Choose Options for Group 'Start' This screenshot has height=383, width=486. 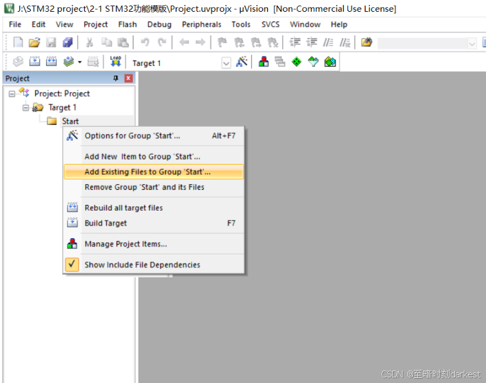154,136
